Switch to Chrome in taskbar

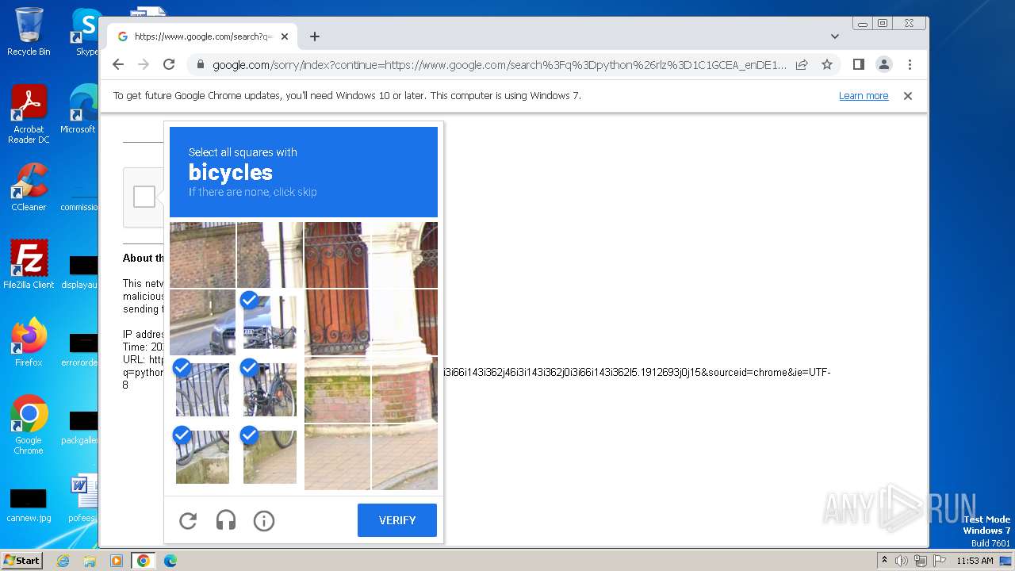144,561
